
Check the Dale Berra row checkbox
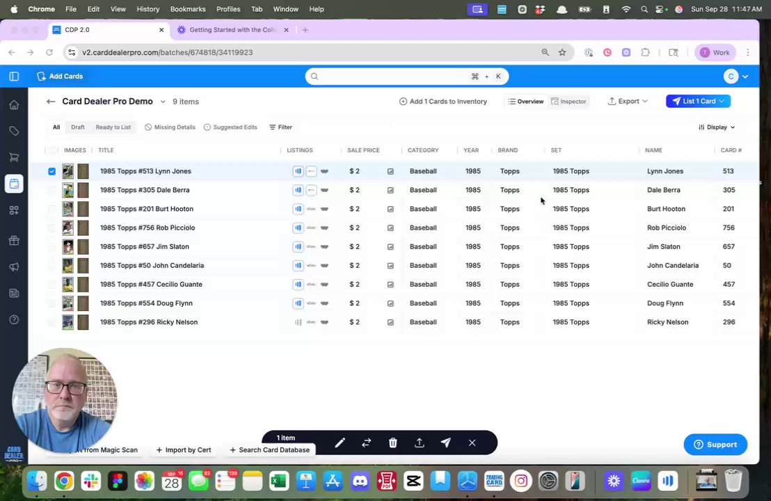point(51,190)
